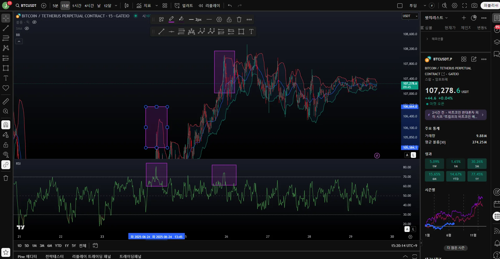This screenshot has height=259, width=500.
Task: Click the replay button in top toolbar
Action: pyautogui.click(x=209, y=6)
